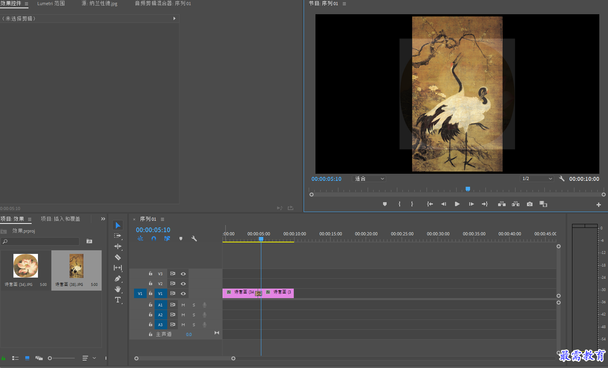This screenshot has height=368, width=608.
Task: Click freeform view button in project
Action: coord(39,358)
